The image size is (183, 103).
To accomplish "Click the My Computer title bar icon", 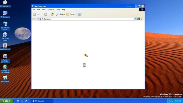I will pos(33,6).
